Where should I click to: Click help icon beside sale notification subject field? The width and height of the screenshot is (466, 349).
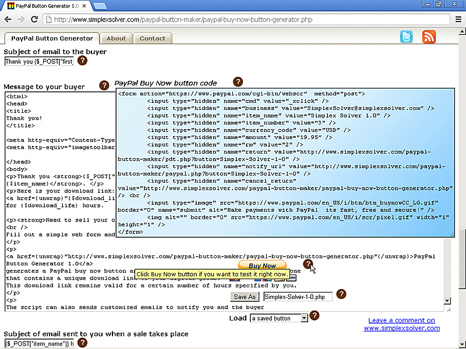tap(82, 343)
